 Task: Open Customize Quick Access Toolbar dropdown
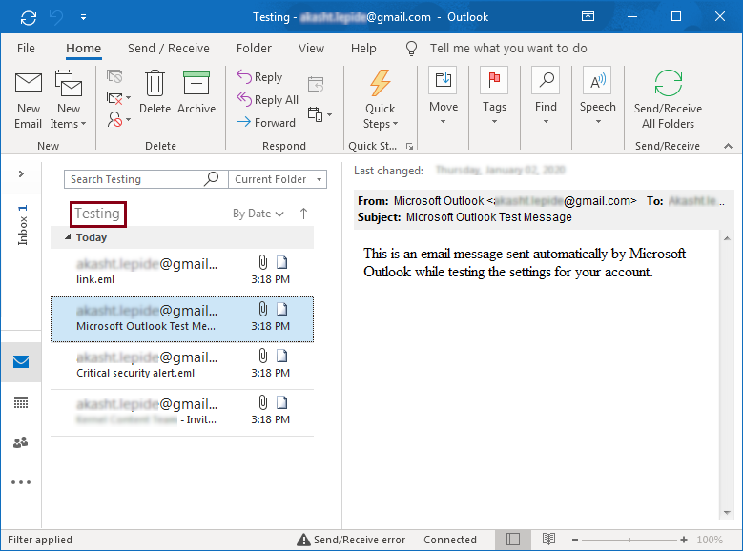point(83,17)
